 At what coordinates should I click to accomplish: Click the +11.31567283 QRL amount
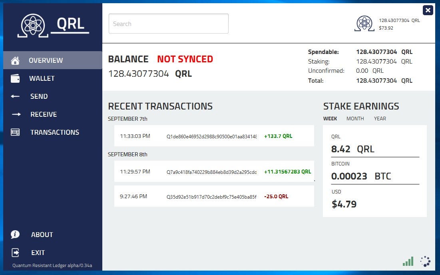tap(288, 171)
